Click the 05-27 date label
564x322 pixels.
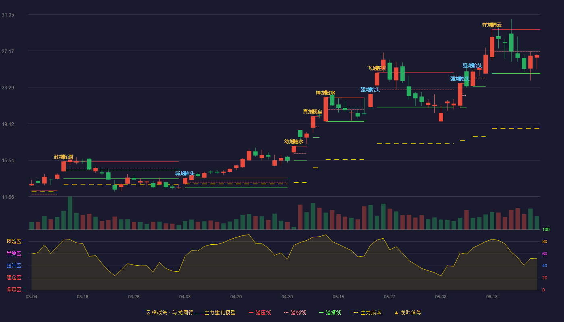pyautogui.click(x=390, y=297)
